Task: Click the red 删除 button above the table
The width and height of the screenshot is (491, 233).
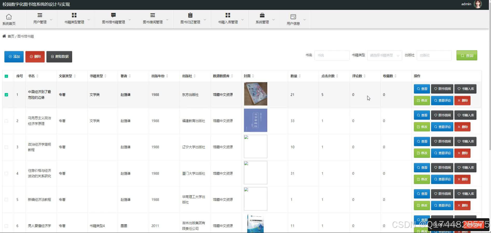Action: tap(35, 57)
